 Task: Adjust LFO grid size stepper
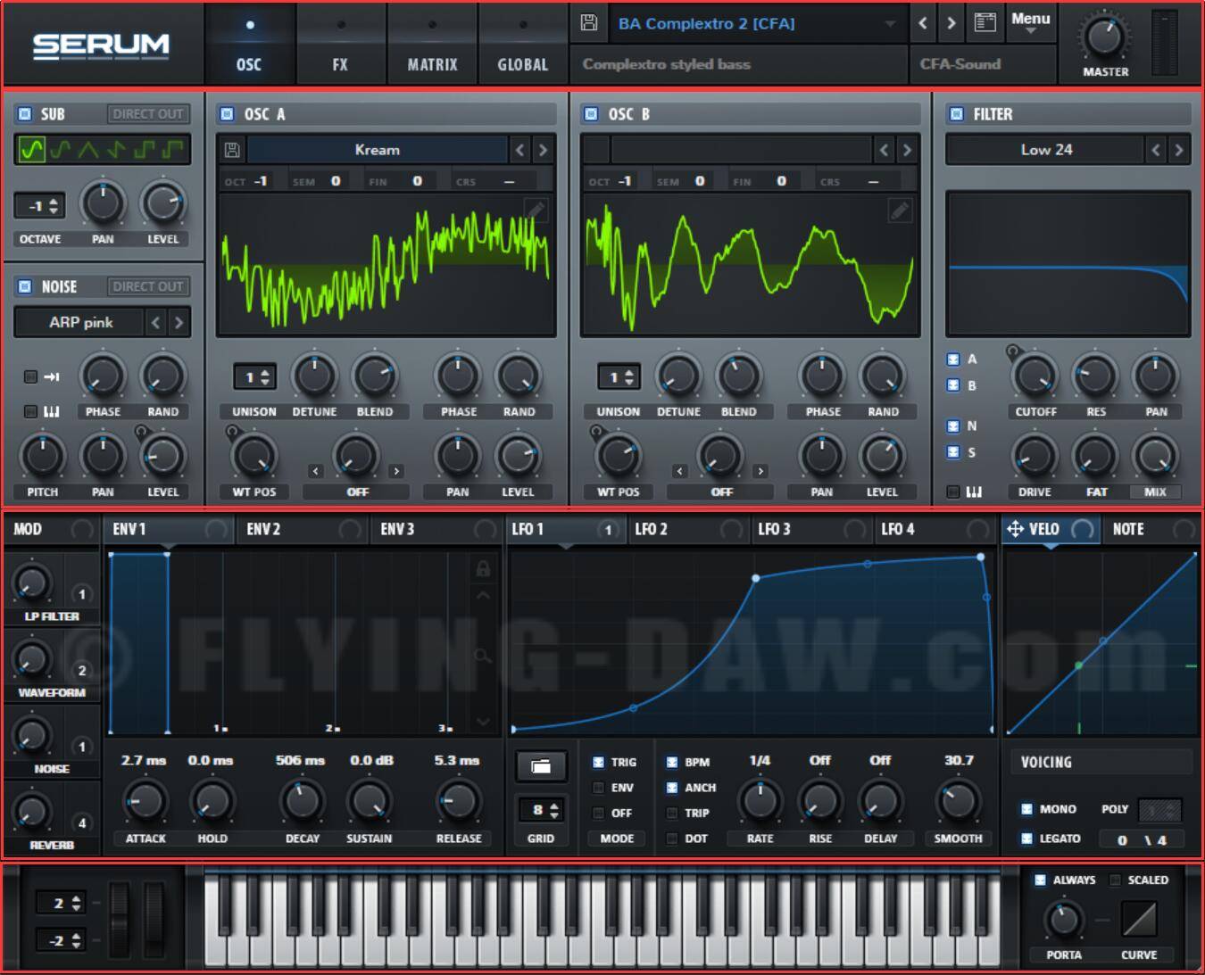pos(541,810)
